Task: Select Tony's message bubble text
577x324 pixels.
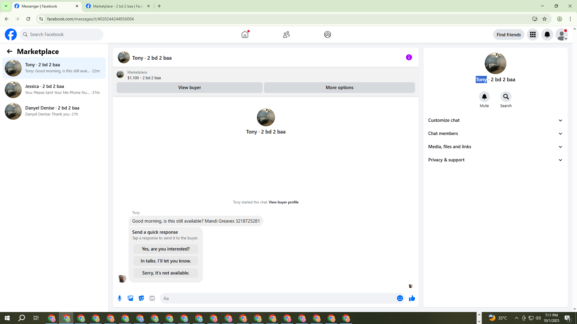Action: coord(196,221)
